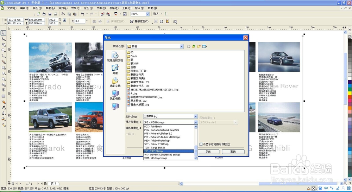Click the Save floppy-disk icon in the toolbar
This screenshot has width=352, height=192.
(x=50, y=14)
